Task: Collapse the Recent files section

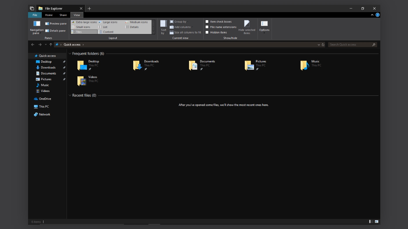Action: [x=70, y=95]
